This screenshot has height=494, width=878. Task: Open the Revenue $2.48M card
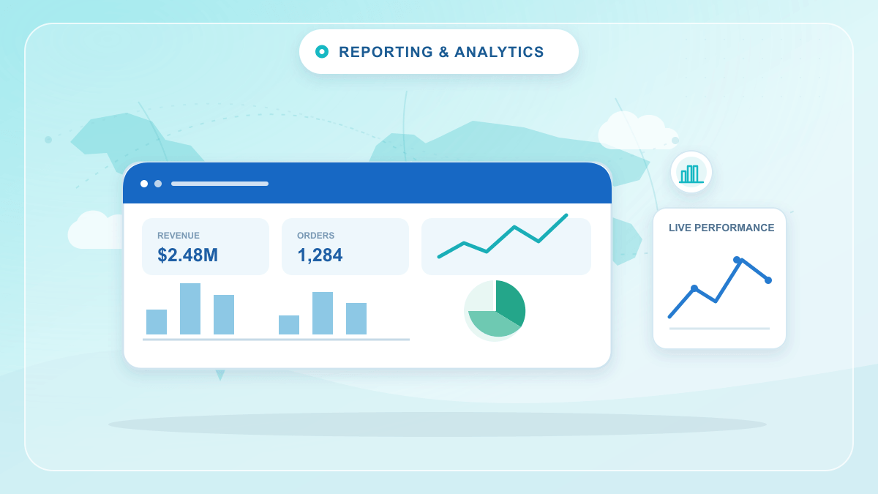tap(206, 247)
